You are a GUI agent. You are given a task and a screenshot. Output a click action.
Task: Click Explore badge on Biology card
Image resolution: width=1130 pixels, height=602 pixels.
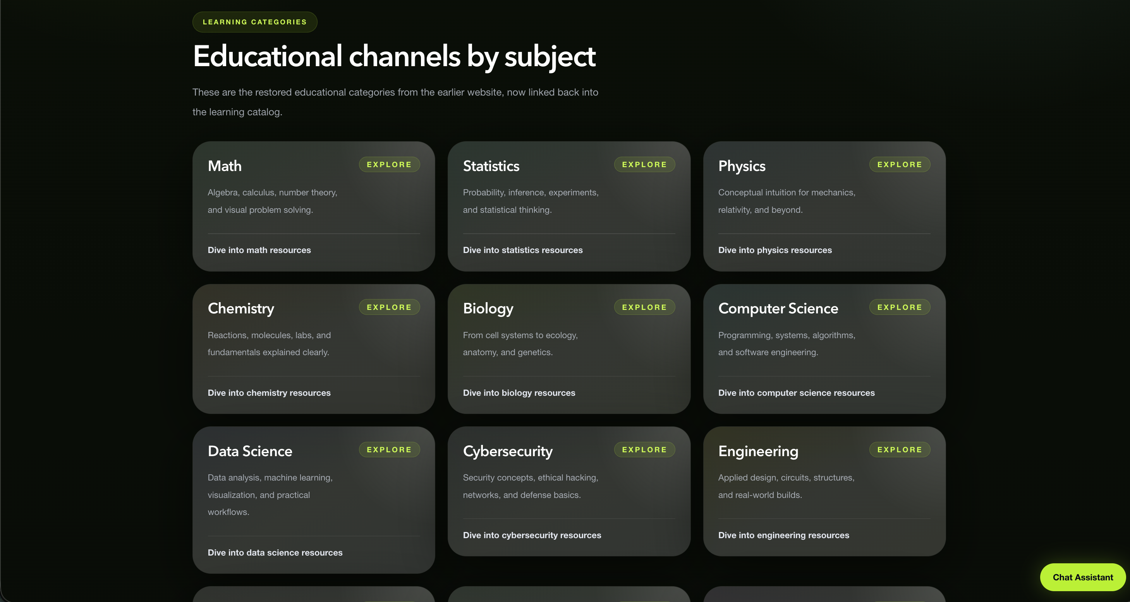pos(644,307)
